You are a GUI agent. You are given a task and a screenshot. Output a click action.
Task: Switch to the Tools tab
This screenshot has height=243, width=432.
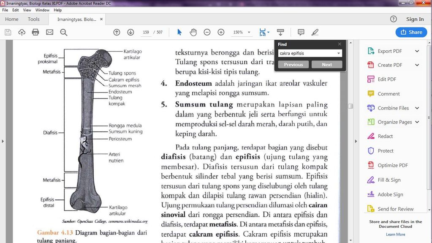tap(34, 19)
